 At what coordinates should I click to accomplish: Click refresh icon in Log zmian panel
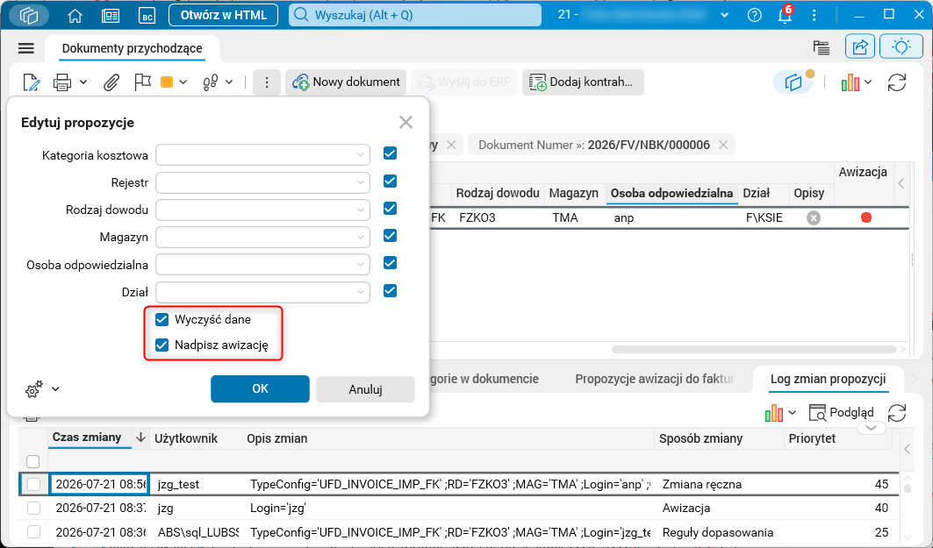pyautogui.click(x=897, y=412)
